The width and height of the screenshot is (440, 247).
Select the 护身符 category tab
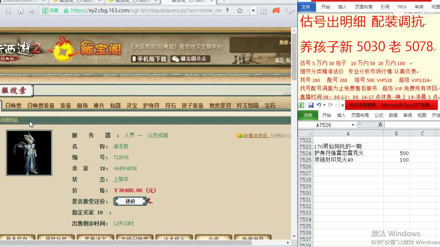click(151, 106)
